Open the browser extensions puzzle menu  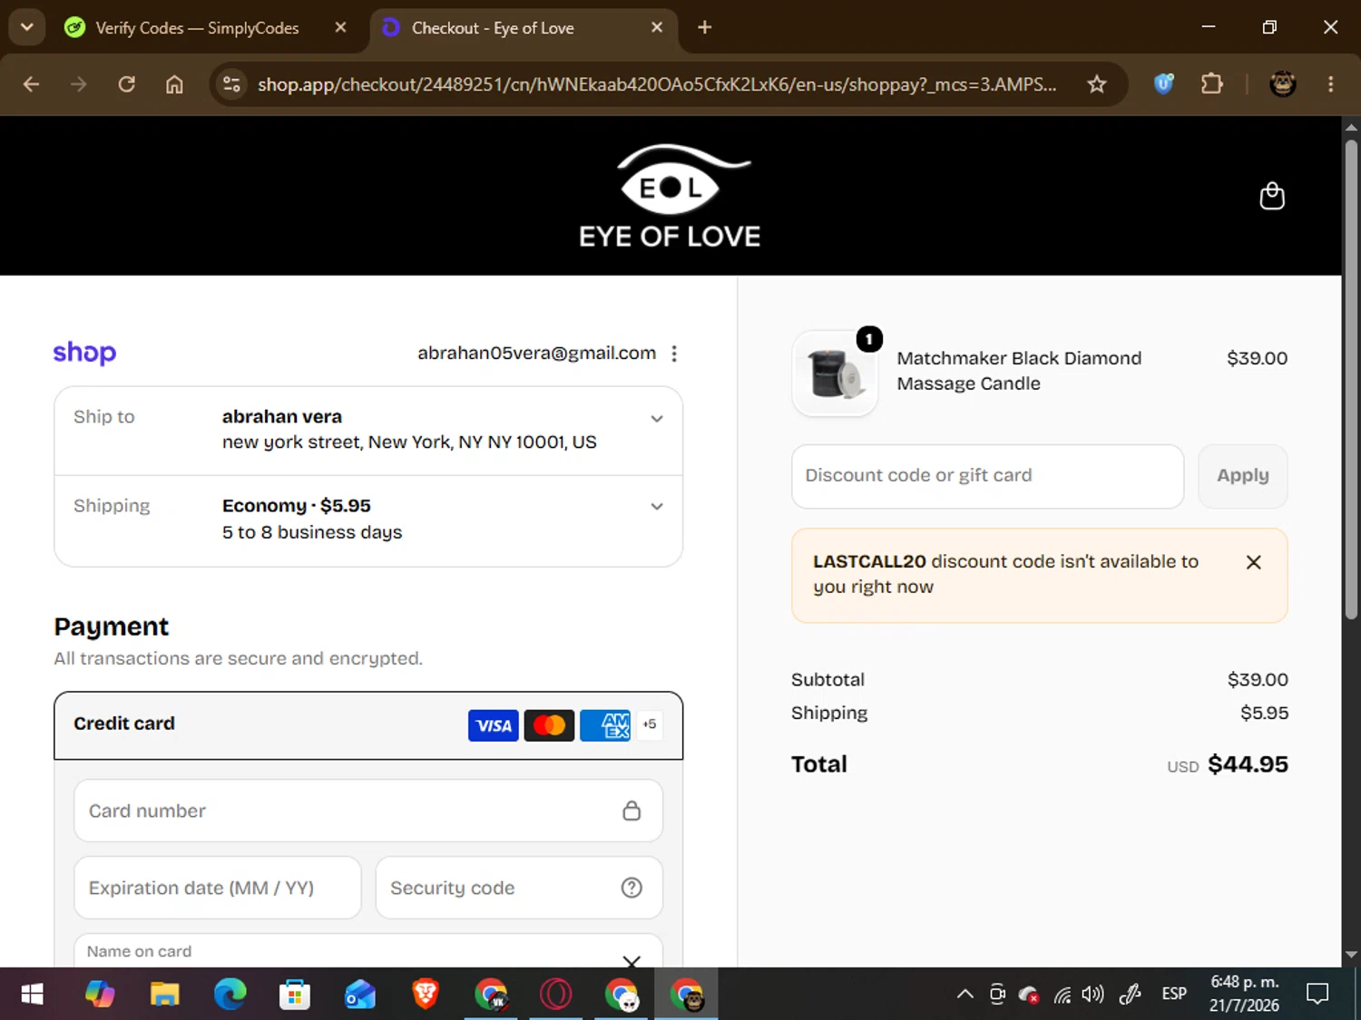[x=1212, y=84]
